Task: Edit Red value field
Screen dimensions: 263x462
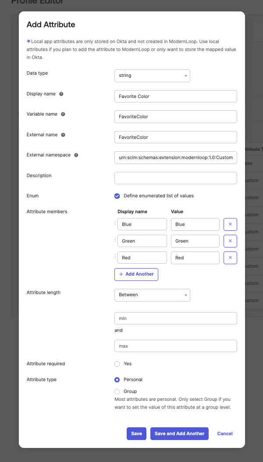Action: pyautogui.click(x=195, y=258)
